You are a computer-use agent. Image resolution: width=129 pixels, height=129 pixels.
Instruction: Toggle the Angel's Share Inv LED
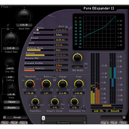(63, 108)
